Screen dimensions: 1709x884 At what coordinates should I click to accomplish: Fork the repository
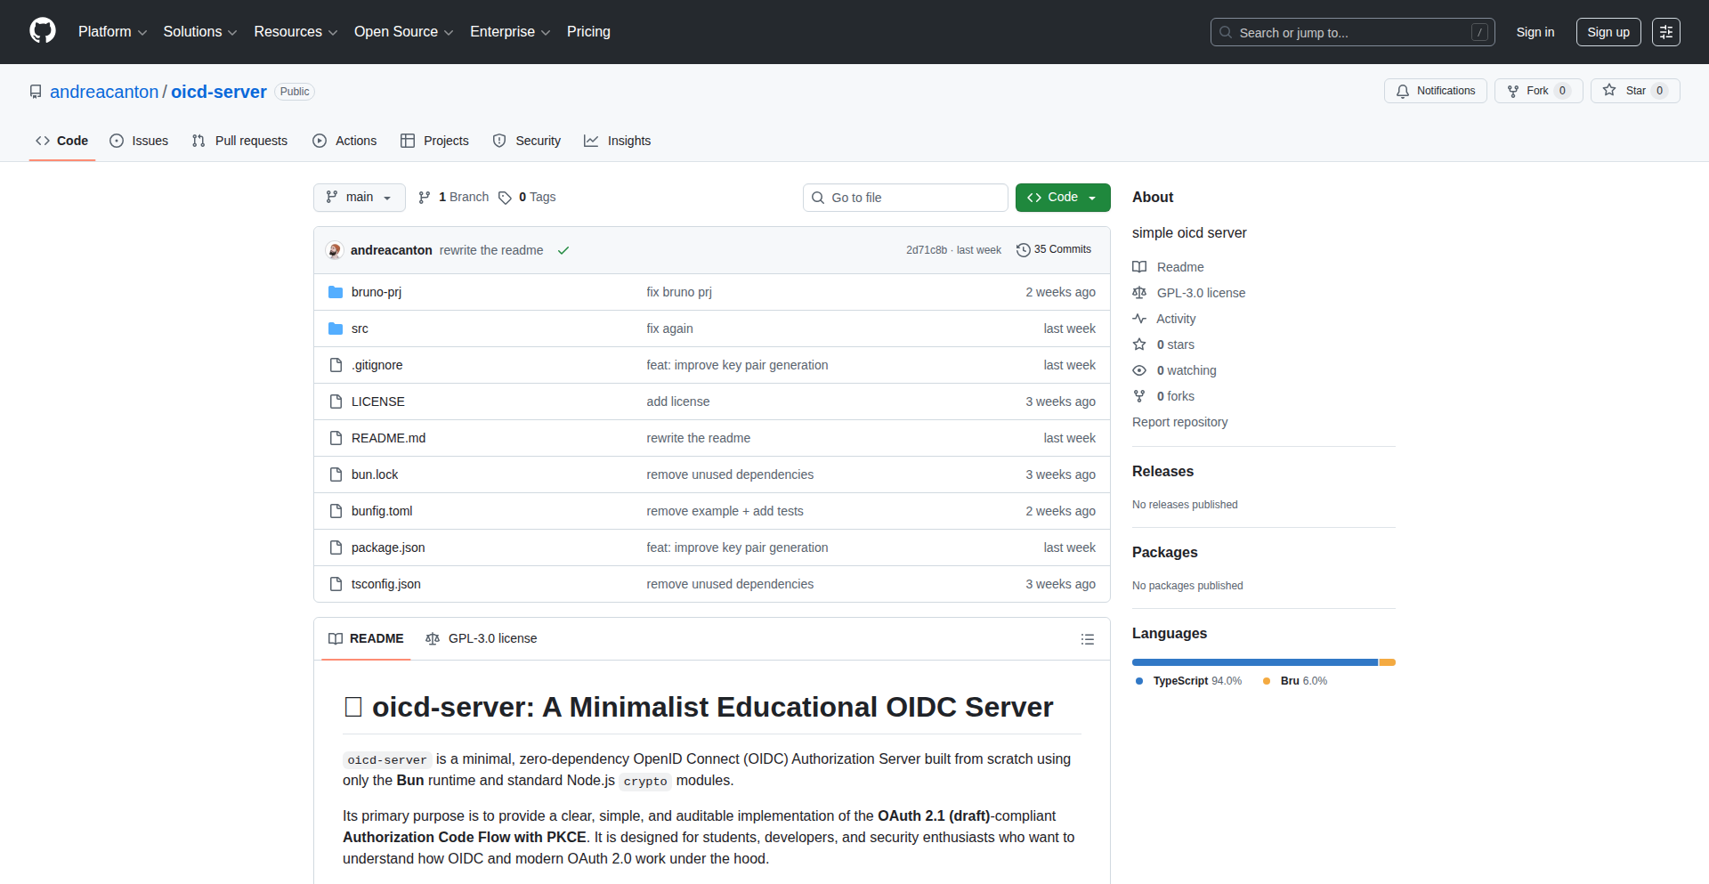[1536, 91]
